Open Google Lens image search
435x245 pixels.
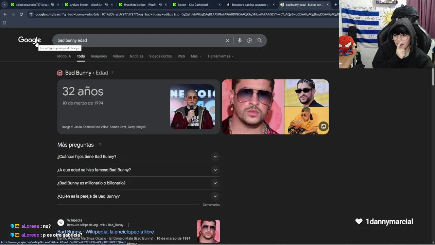(249, 40)
